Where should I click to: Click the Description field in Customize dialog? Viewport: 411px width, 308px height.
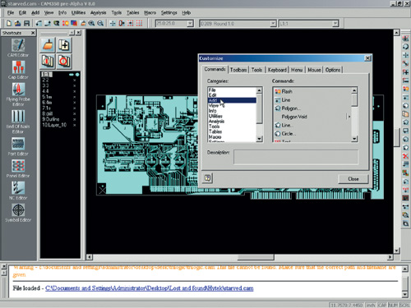pyautogui.click(x=296, y=157)
